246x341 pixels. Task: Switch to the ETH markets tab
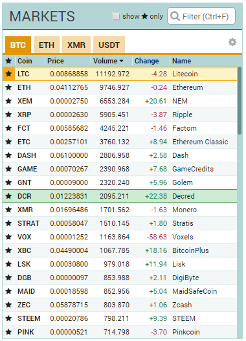[47, 45]
